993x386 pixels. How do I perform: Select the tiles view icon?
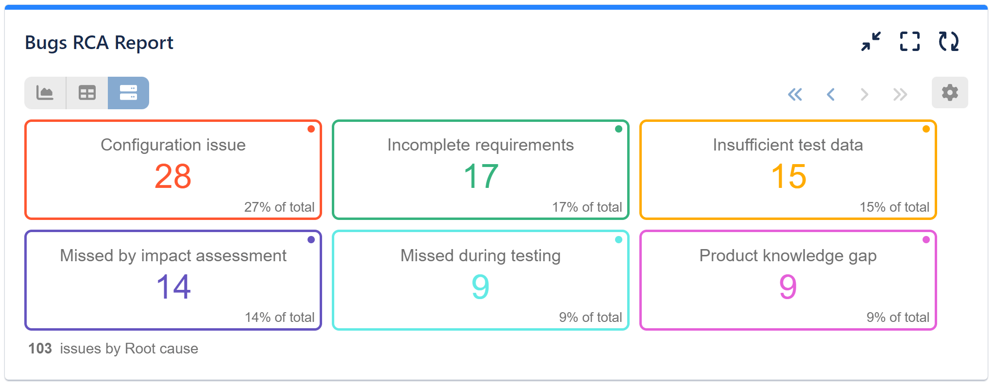click(128, 92)
